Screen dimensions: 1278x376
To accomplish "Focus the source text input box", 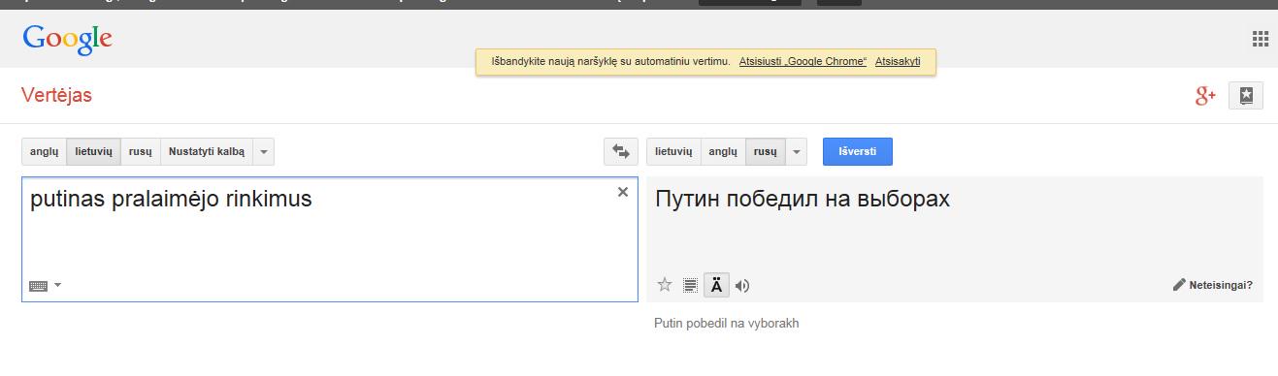I will (x=330, y=239).
